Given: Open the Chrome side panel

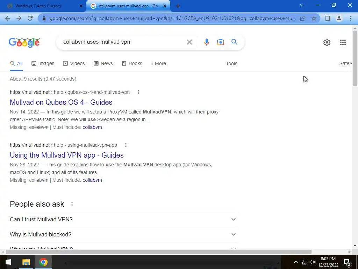Looking at the screenshot, I should (328, 18).
